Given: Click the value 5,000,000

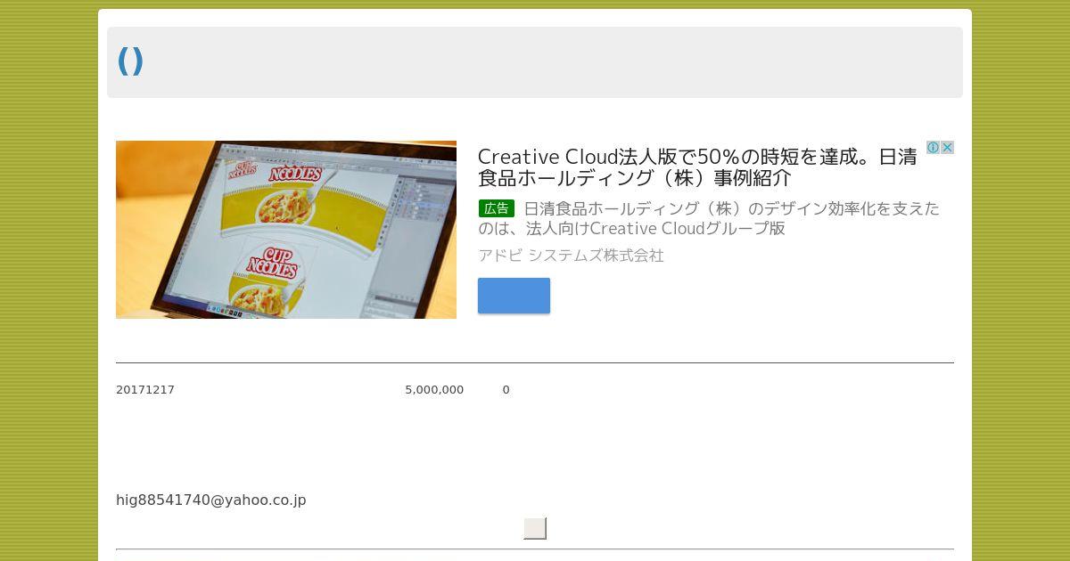Looking at the screenshot, I should point(434,390).
